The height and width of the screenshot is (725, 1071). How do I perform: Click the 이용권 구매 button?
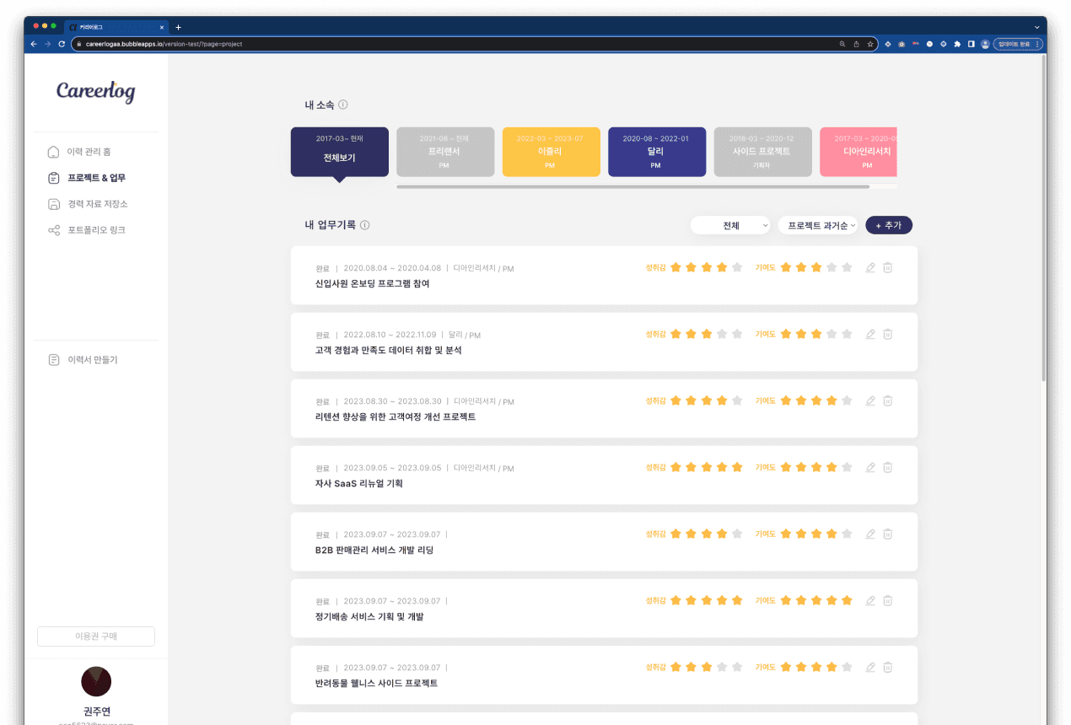click(x=96, y=636)
